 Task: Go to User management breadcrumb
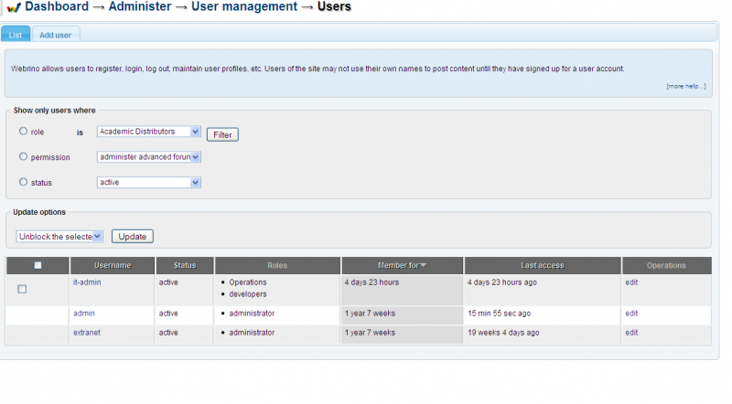pos(235,7)
